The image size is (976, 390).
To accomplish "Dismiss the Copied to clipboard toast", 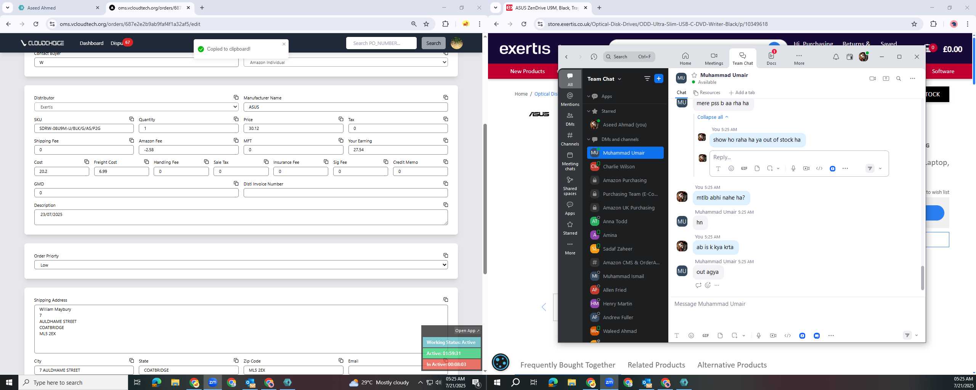I will 284,44.
